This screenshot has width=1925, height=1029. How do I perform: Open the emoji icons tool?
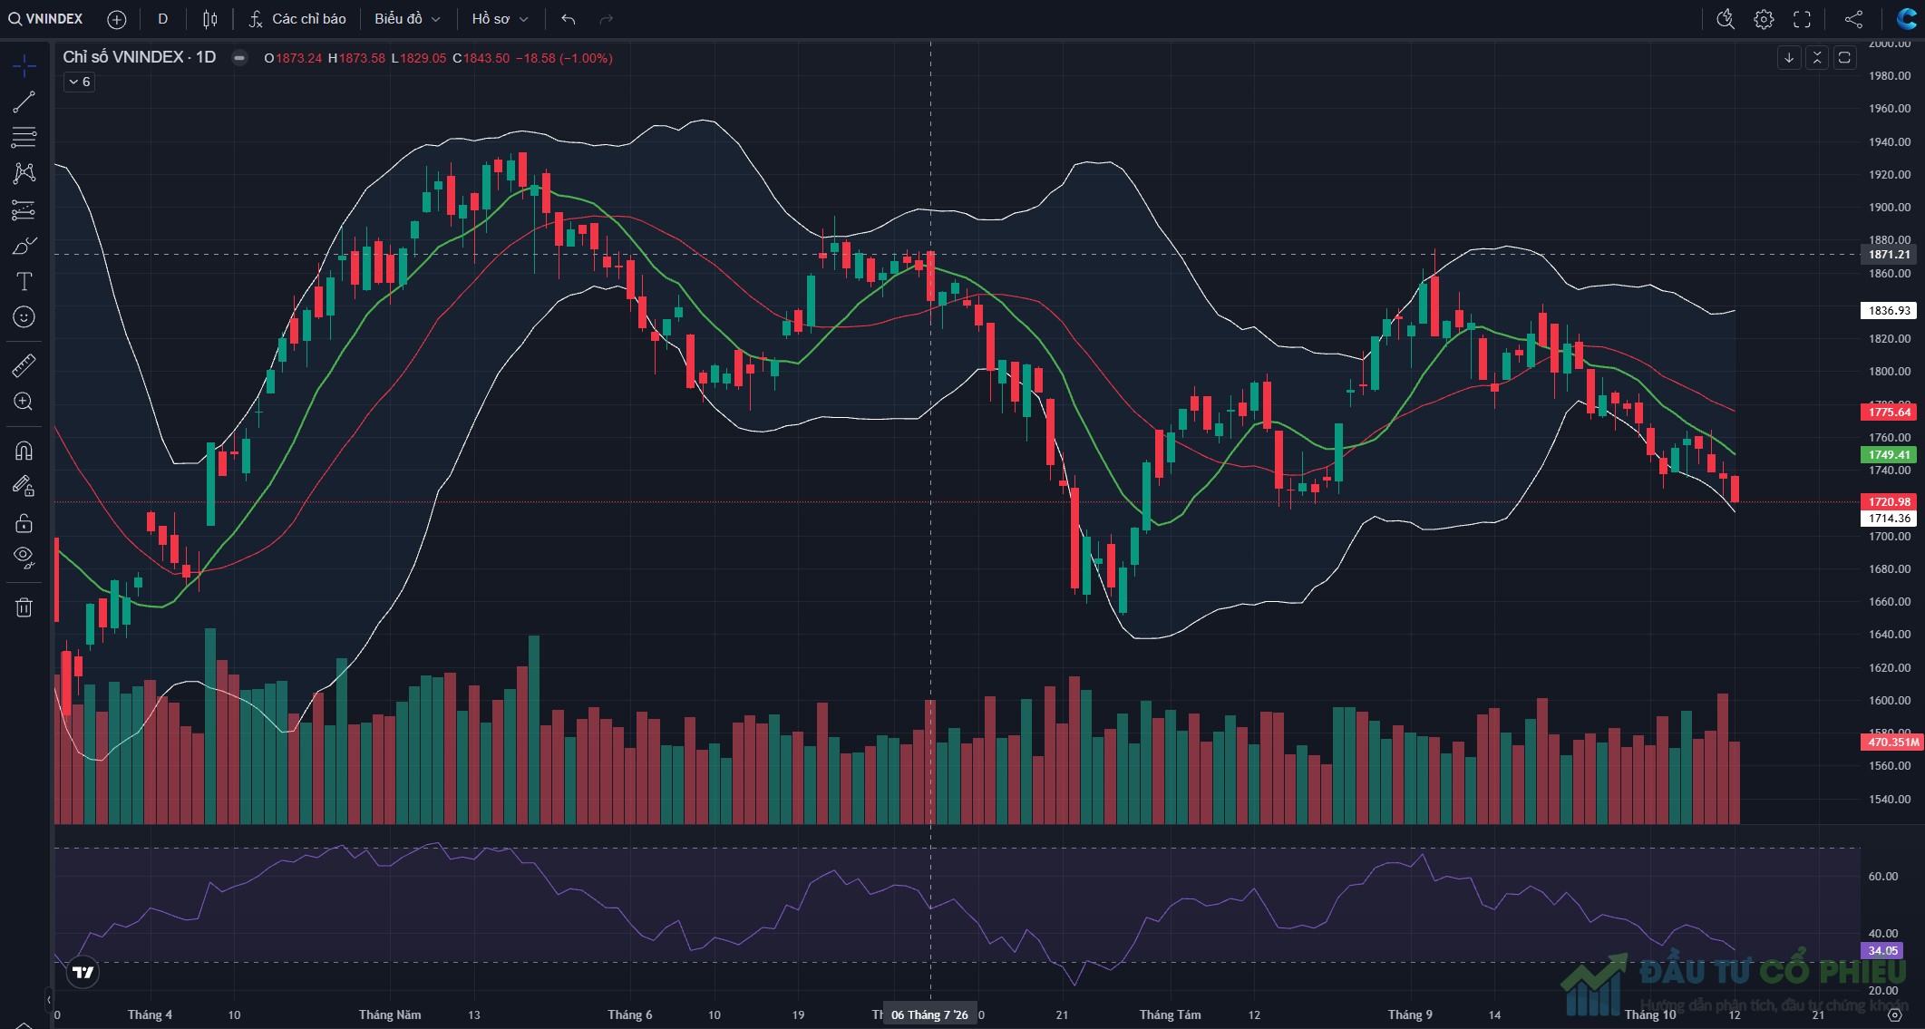tap(24, 316)
